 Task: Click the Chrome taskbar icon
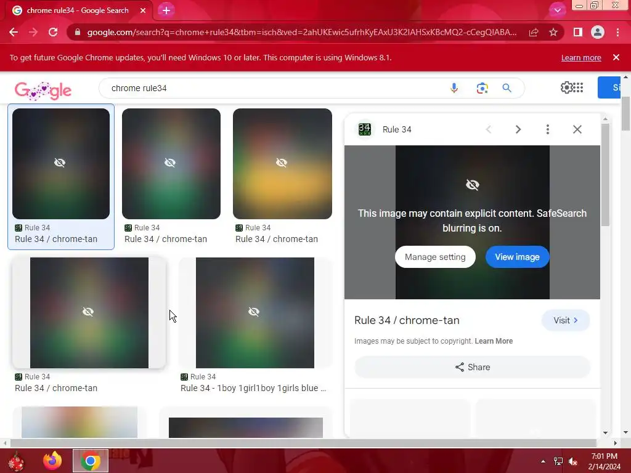tap(91, 461)
